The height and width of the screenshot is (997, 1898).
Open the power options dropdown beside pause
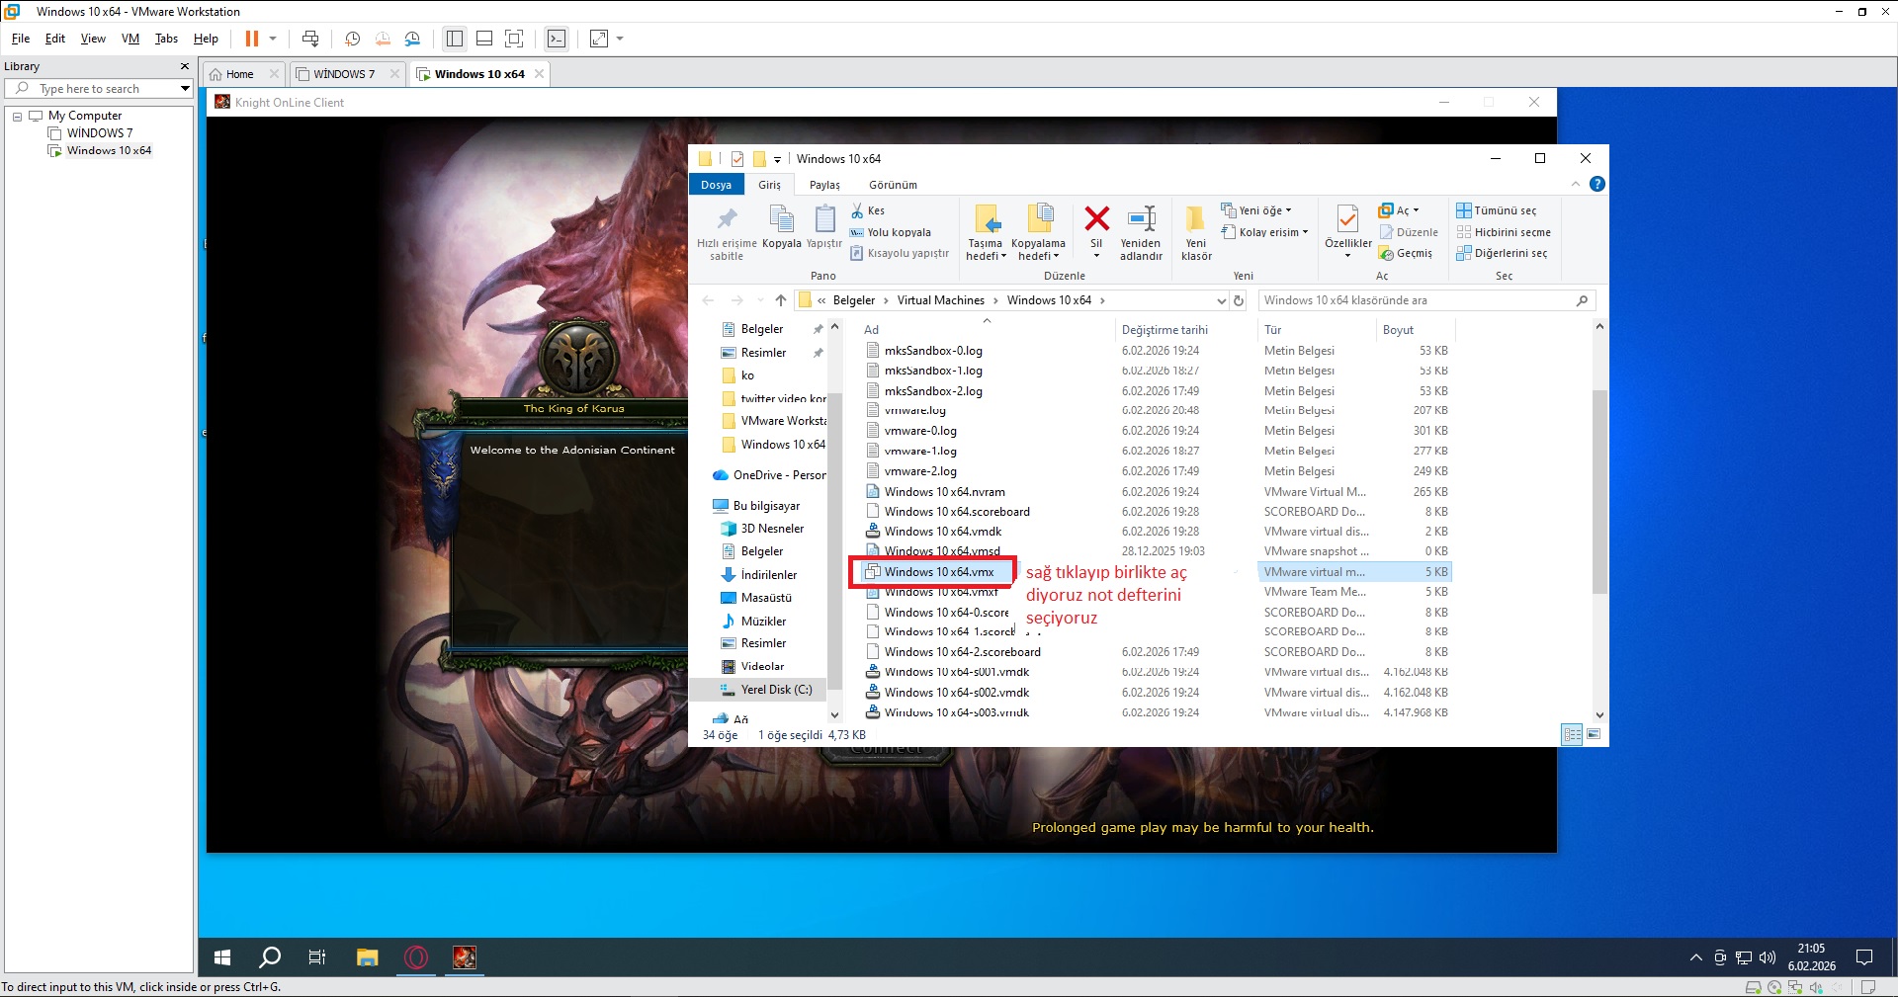click(273, 39)
